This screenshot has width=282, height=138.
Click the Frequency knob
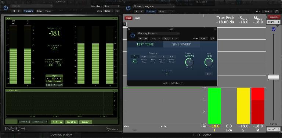[189, 62]
